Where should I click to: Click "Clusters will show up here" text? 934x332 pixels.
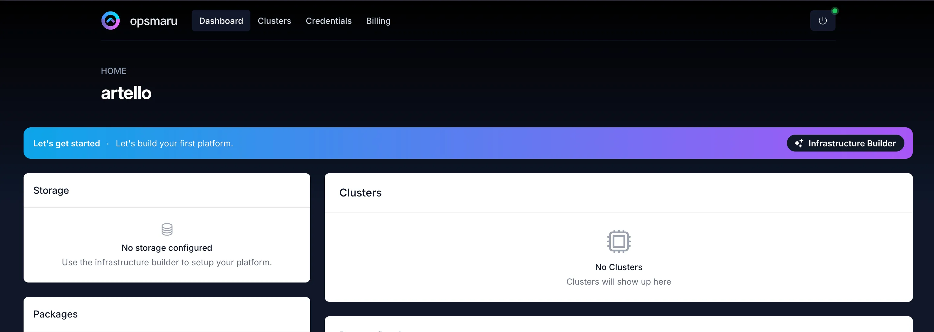point(619,282)
